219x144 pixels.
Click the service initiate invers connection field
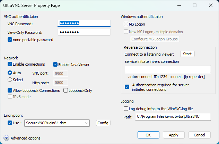point(168,69)
